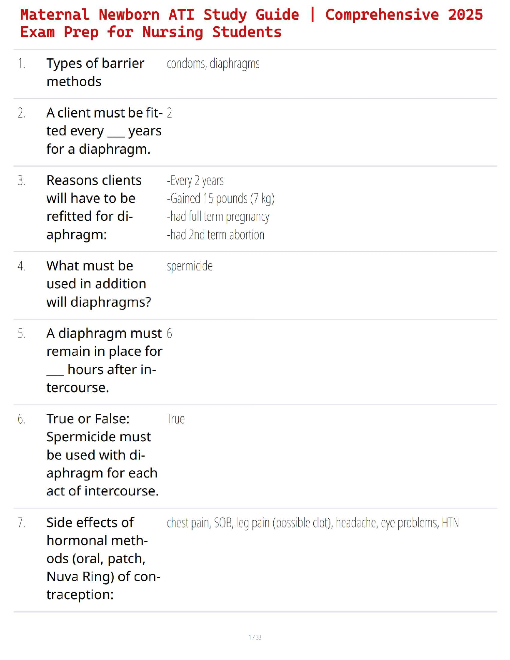Image resolution: width=510 pixels, height=660 pixels.
Task: Click the answer "6" for hours after intercourse
Action: 170,334
